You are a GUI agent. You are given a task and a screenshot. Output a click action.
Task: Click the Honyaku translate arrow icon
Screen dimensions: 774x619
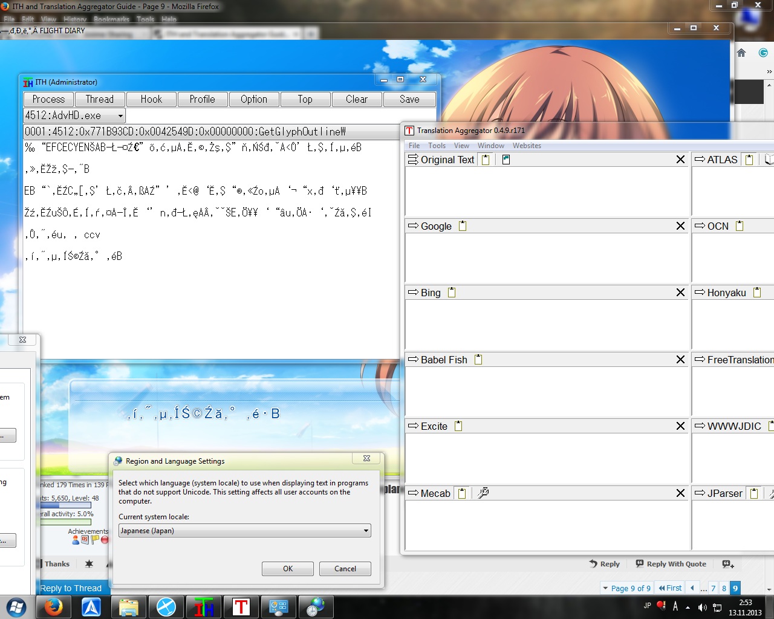pos(700,293)
